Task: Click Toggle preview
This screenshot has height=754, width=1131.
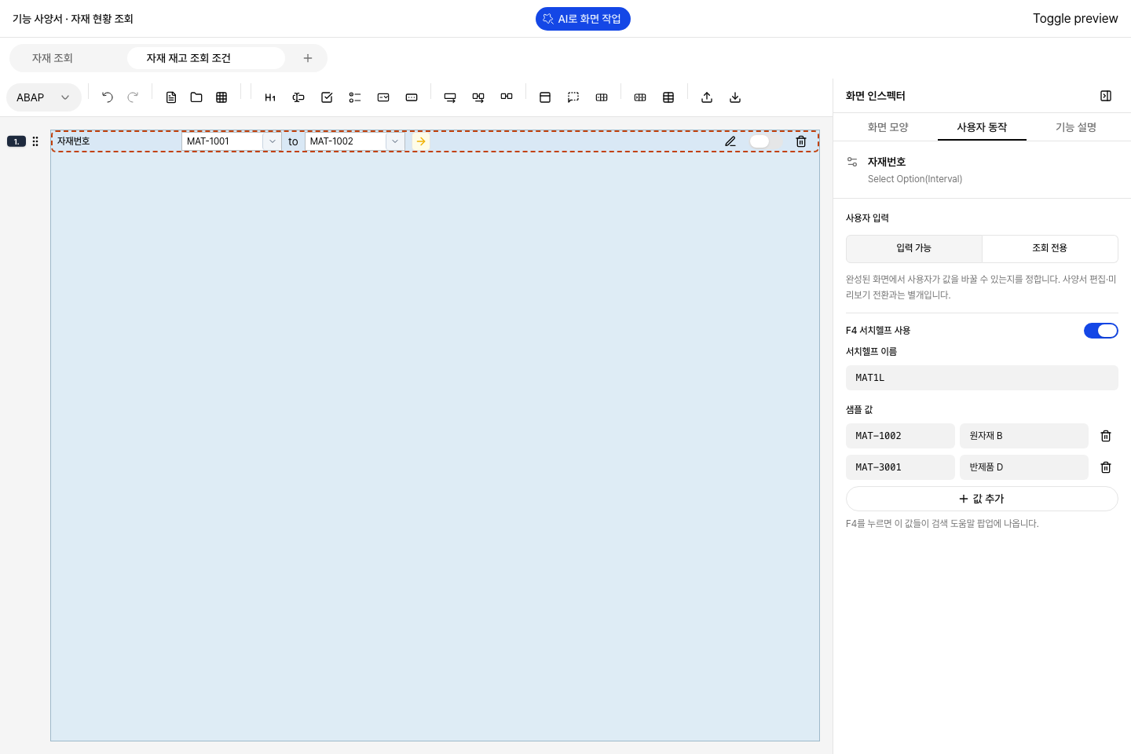Action: coord(1075,19)
